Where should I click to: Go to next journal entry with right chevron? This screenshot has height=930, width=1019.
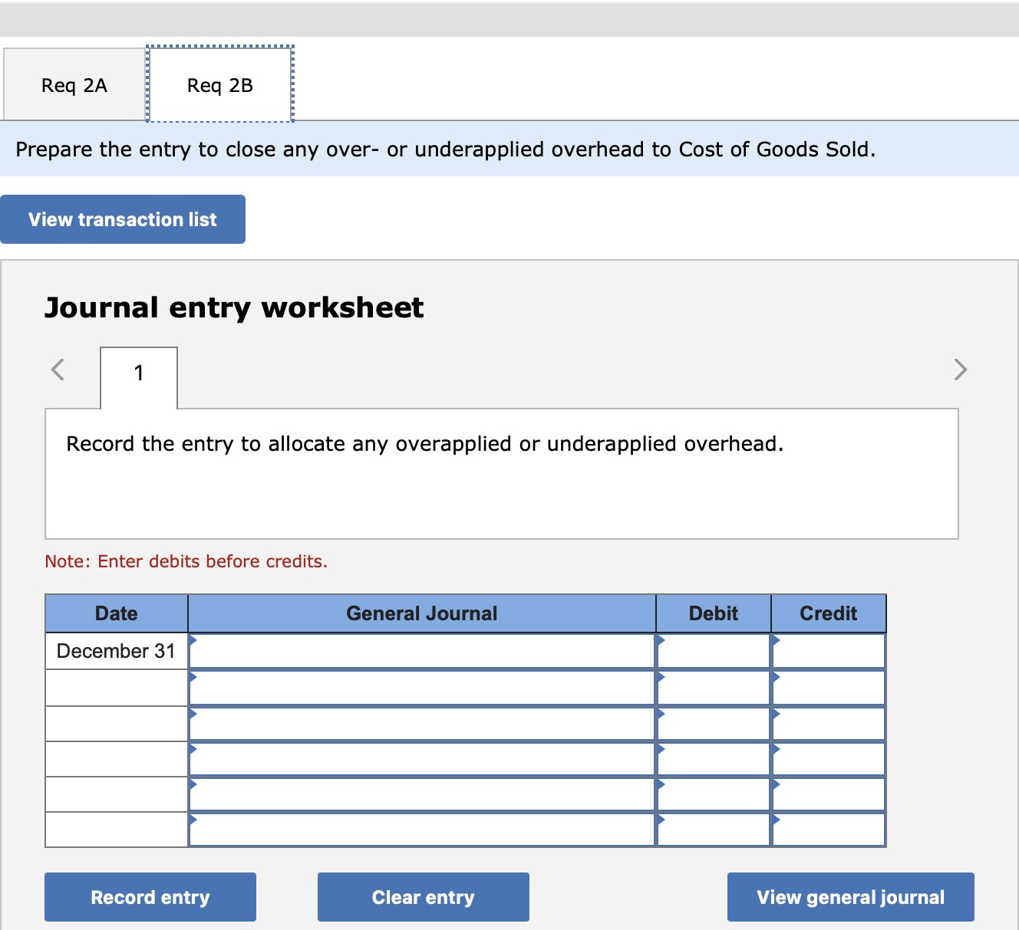click(961, 370)
